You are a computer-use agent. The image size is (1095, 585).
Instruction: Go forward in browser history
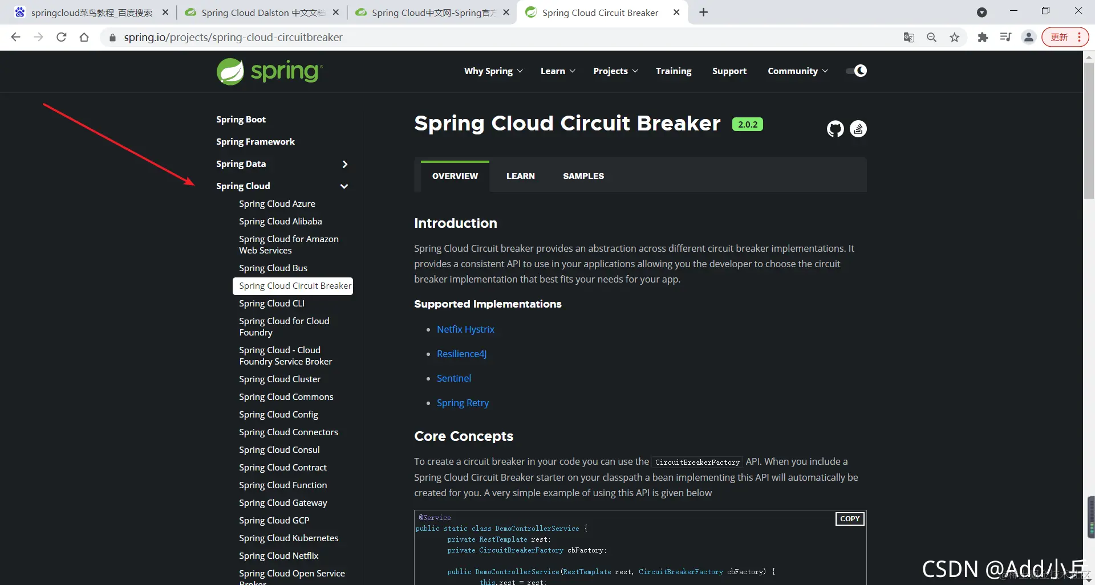[38, 37]
